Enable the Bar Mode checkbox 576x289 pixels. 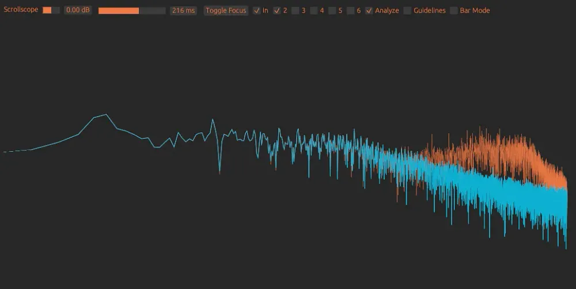point(454,10)
